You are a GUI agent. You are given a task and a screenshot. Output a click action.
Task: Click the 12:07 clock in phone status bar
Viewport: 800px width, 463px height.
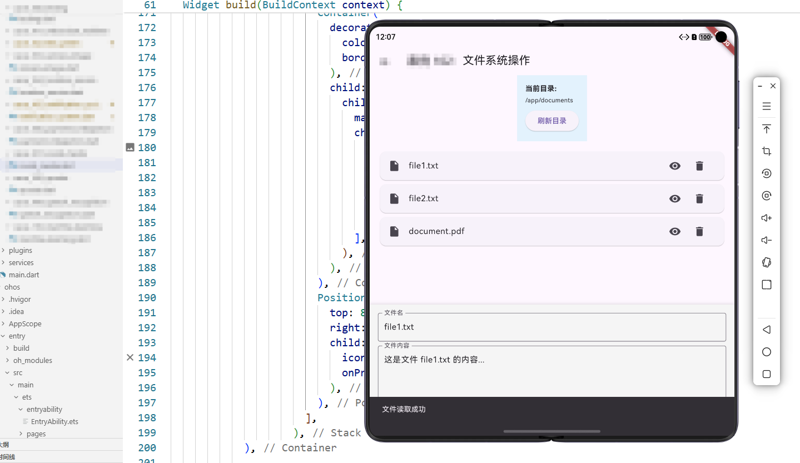click(x=386, y=37)
